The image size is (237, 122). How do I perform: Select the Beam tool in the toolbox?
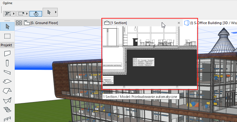tap(7, 72)
